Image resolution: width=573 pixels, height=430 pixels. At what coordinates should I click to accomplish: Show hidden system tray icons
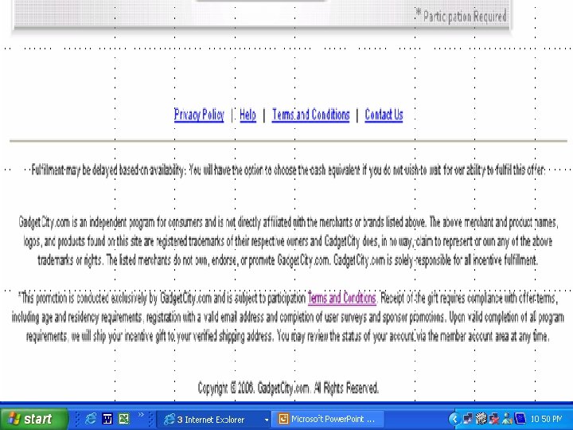[454, 419]
